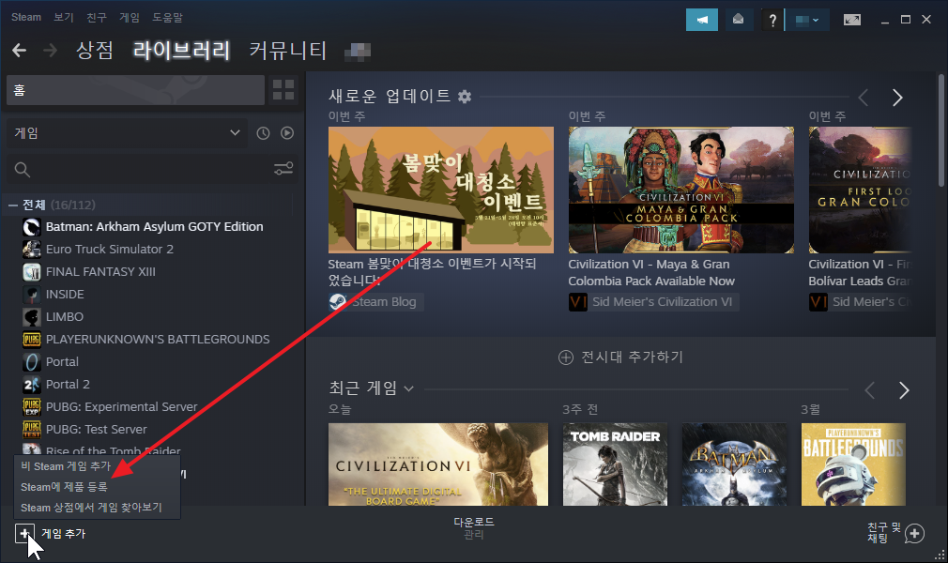The image size is (948, 563).
Task: Click the library search magnifier icon
Action: coord(23,170)
